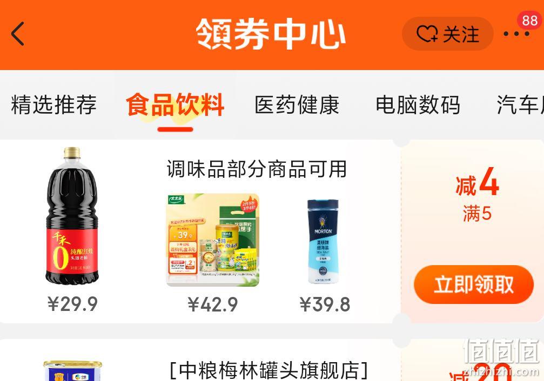Select the 食品饮料 tab
544x381 pixels.
pos(175,105)
